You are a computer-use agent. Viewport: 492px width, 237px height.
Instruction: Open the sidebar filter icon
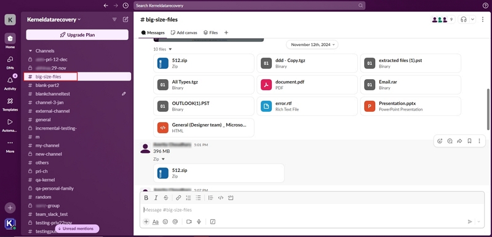(x=114, y=20)
